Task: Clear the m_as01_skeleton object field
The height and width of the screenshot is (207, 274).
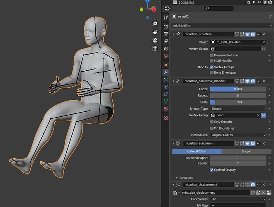Action: click(264, 42)
